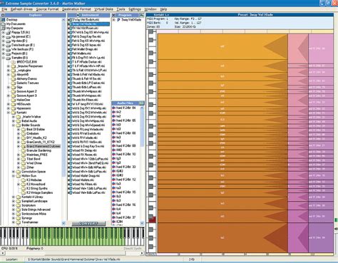Select the Galactic Textures folder

tap(28, 83)
